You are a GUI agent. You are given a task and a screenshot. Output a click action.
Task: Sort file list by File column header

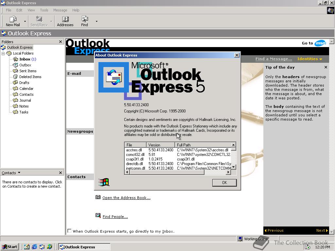[x=135, y=145]
